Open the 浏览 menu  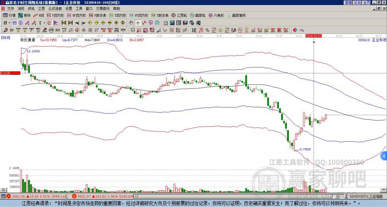tap(21, 9)
